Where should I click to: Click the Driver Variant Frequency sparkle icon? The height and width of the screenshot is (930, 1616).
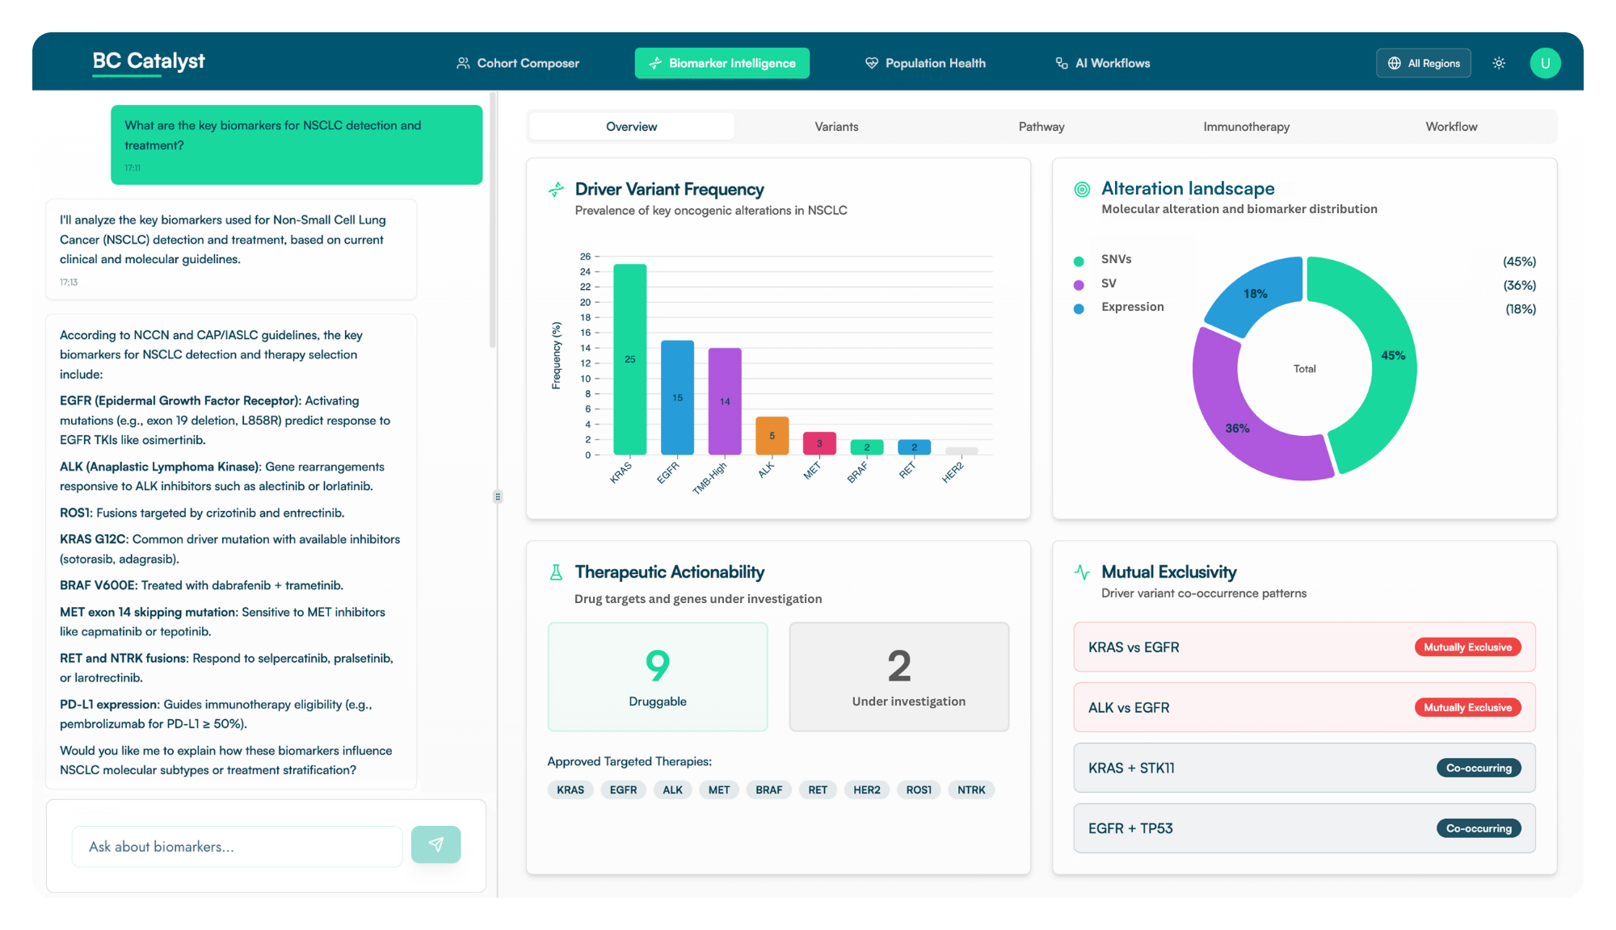tap(556, 190)
